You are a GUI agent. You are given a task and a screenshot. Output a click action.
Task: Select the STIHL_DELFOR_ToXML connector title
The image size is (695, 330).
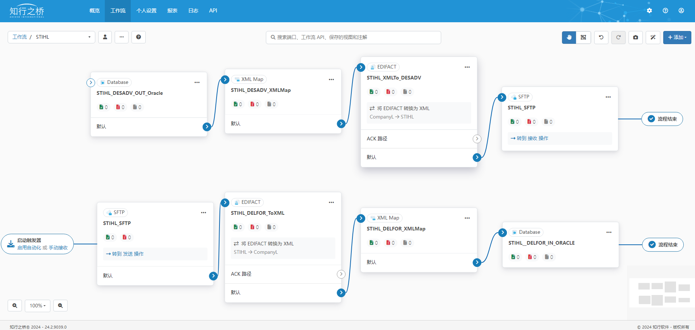pyautogui.click(x=257, y=213)
